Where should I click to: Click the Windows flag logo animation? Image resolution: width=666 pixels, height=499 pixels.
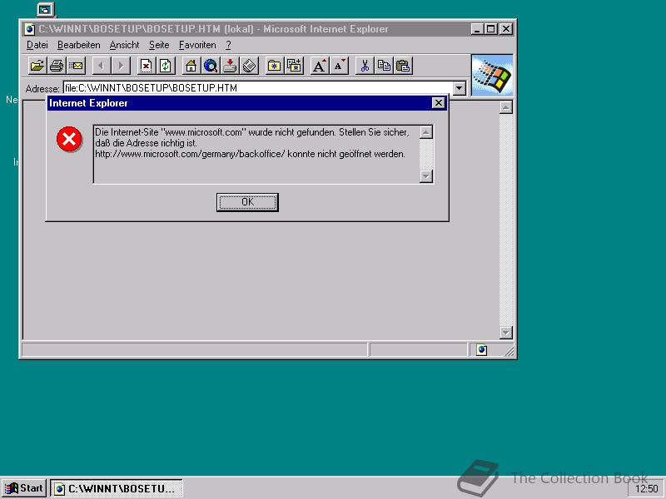[x=492, y=75]
